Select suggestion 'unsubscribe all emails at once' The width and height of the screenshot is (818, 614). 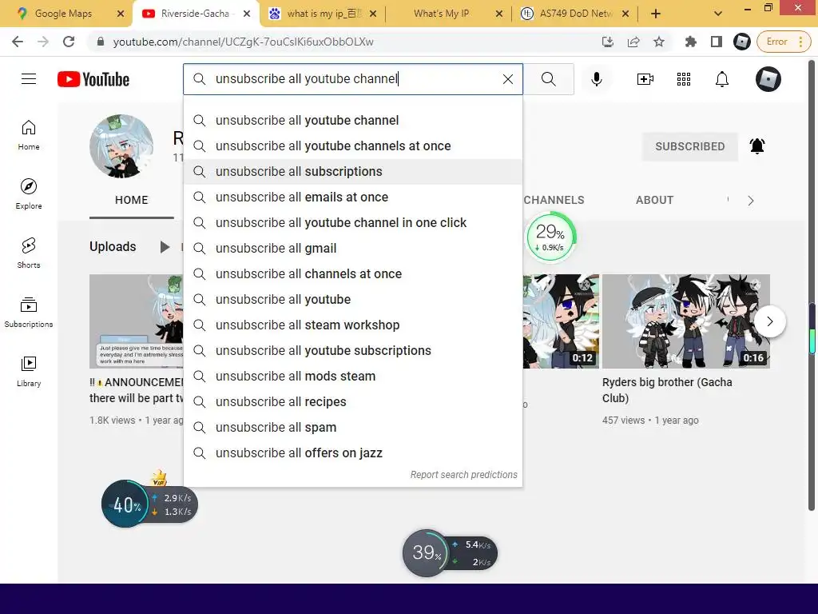[x=352, y=197]
